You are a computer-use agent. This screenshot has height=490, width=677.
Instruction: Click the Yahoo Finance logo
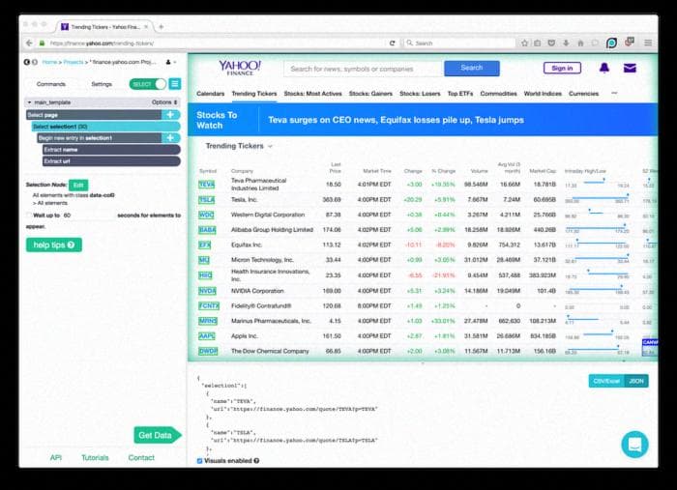click(240, 68)
